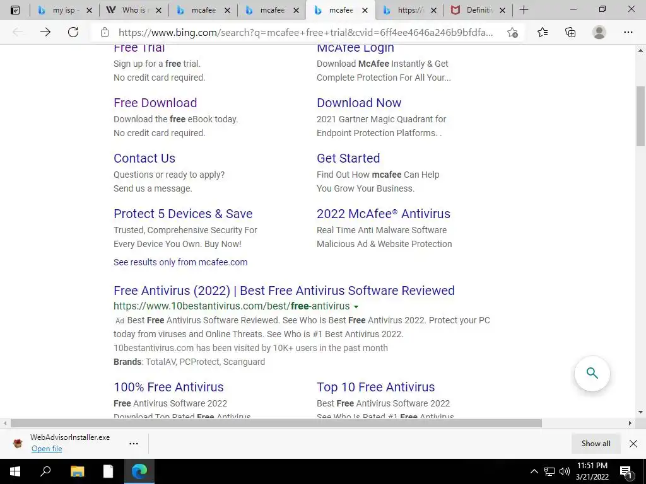Viewport: 646px width, 484px height.
Task: Open the 'McAfee Login' link
Action: (x=355, y=48)
